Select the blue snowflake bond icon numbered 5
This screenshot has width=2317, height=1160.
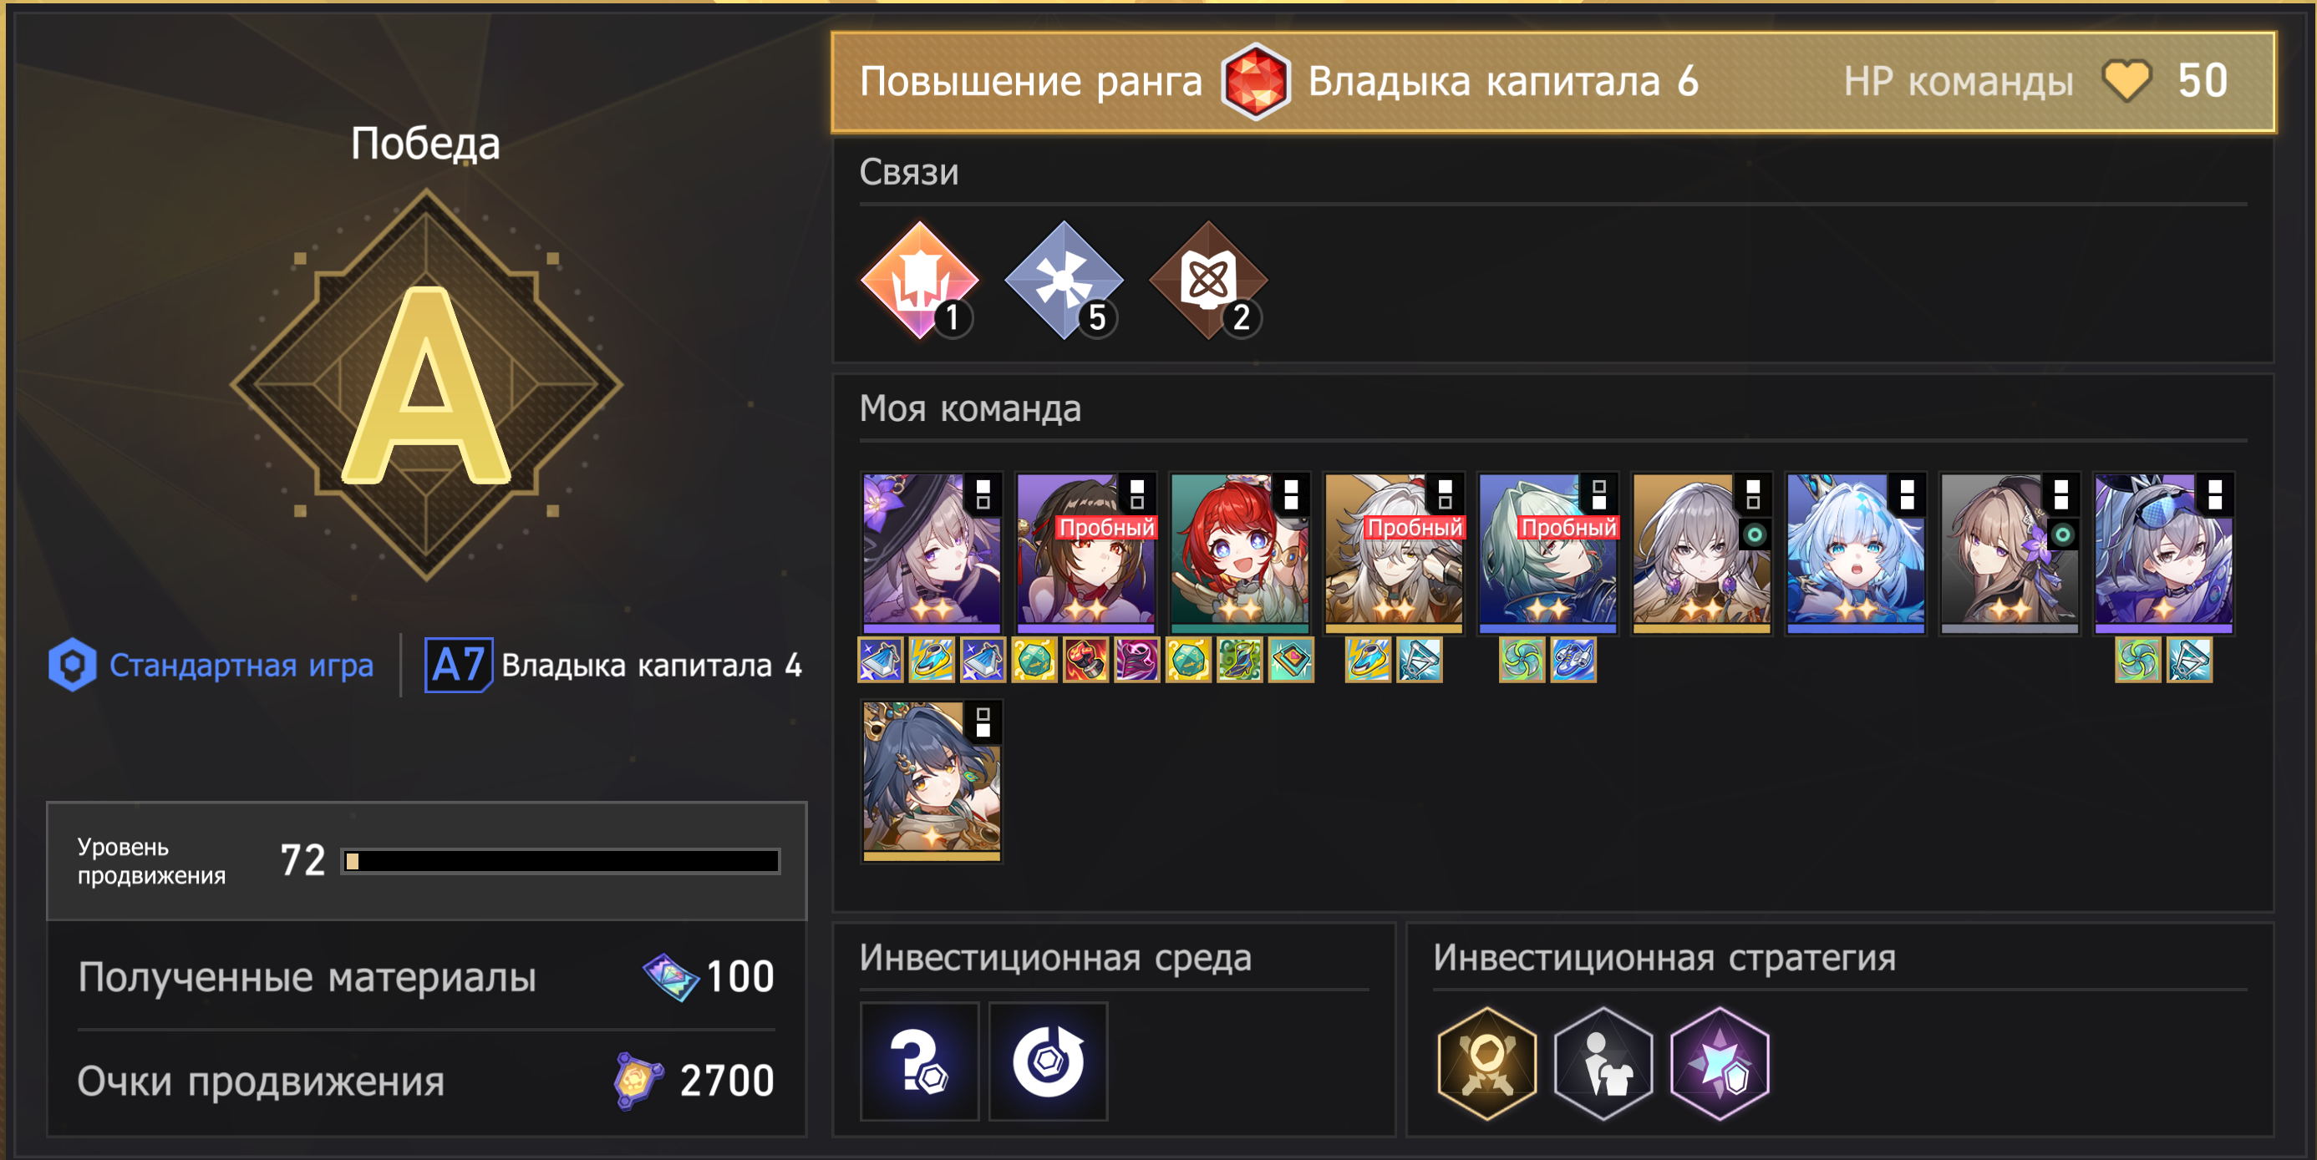pos(1064,280)
